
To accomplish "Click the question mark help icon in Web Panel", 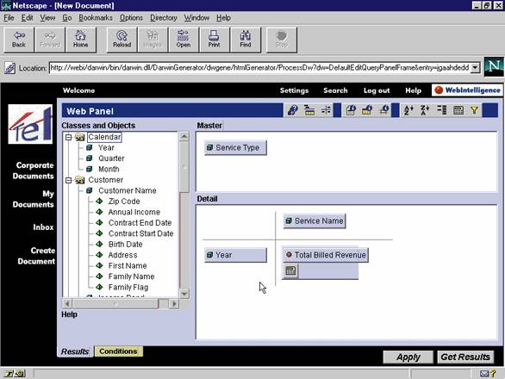I will [292, 110].
